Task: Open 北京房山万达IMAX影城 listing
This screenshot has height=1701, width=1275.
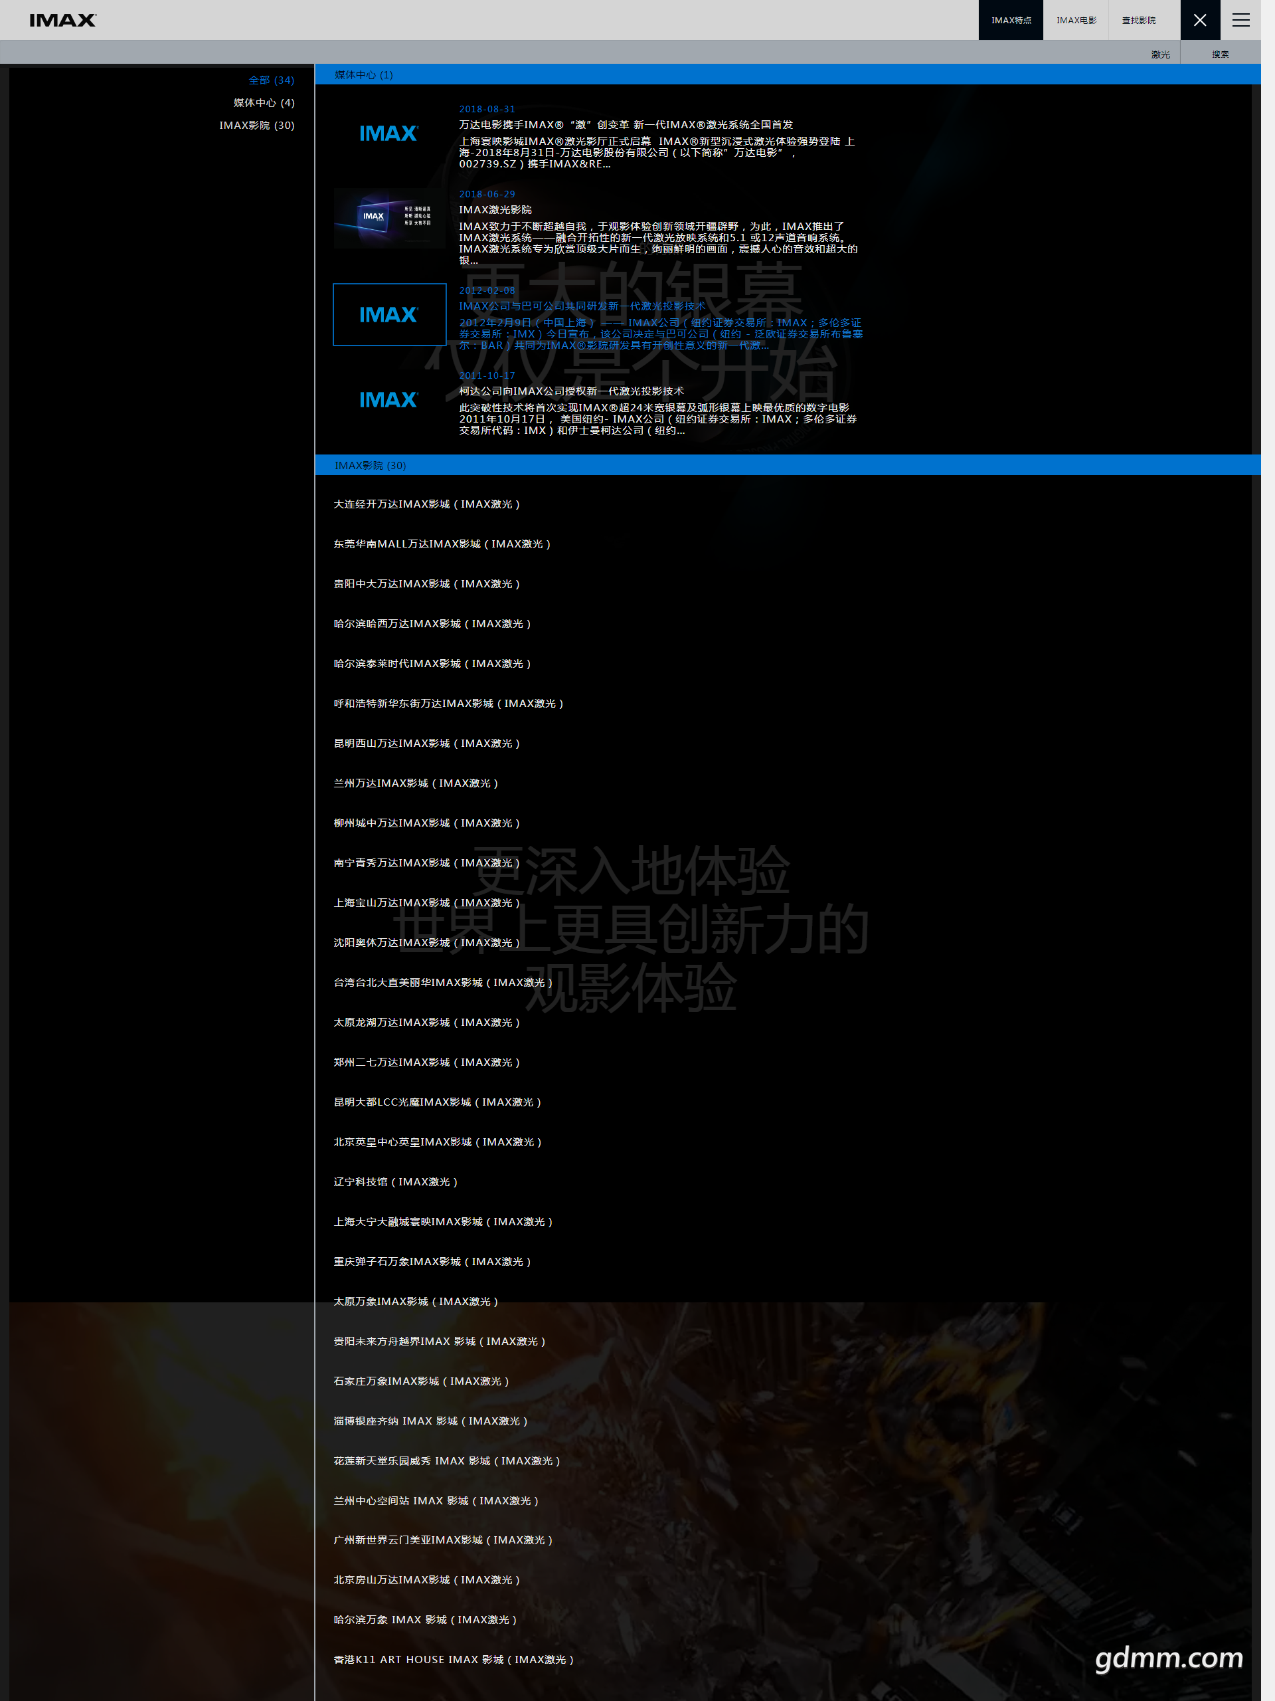Action: pyautogui.click(x=426, y=1580)
